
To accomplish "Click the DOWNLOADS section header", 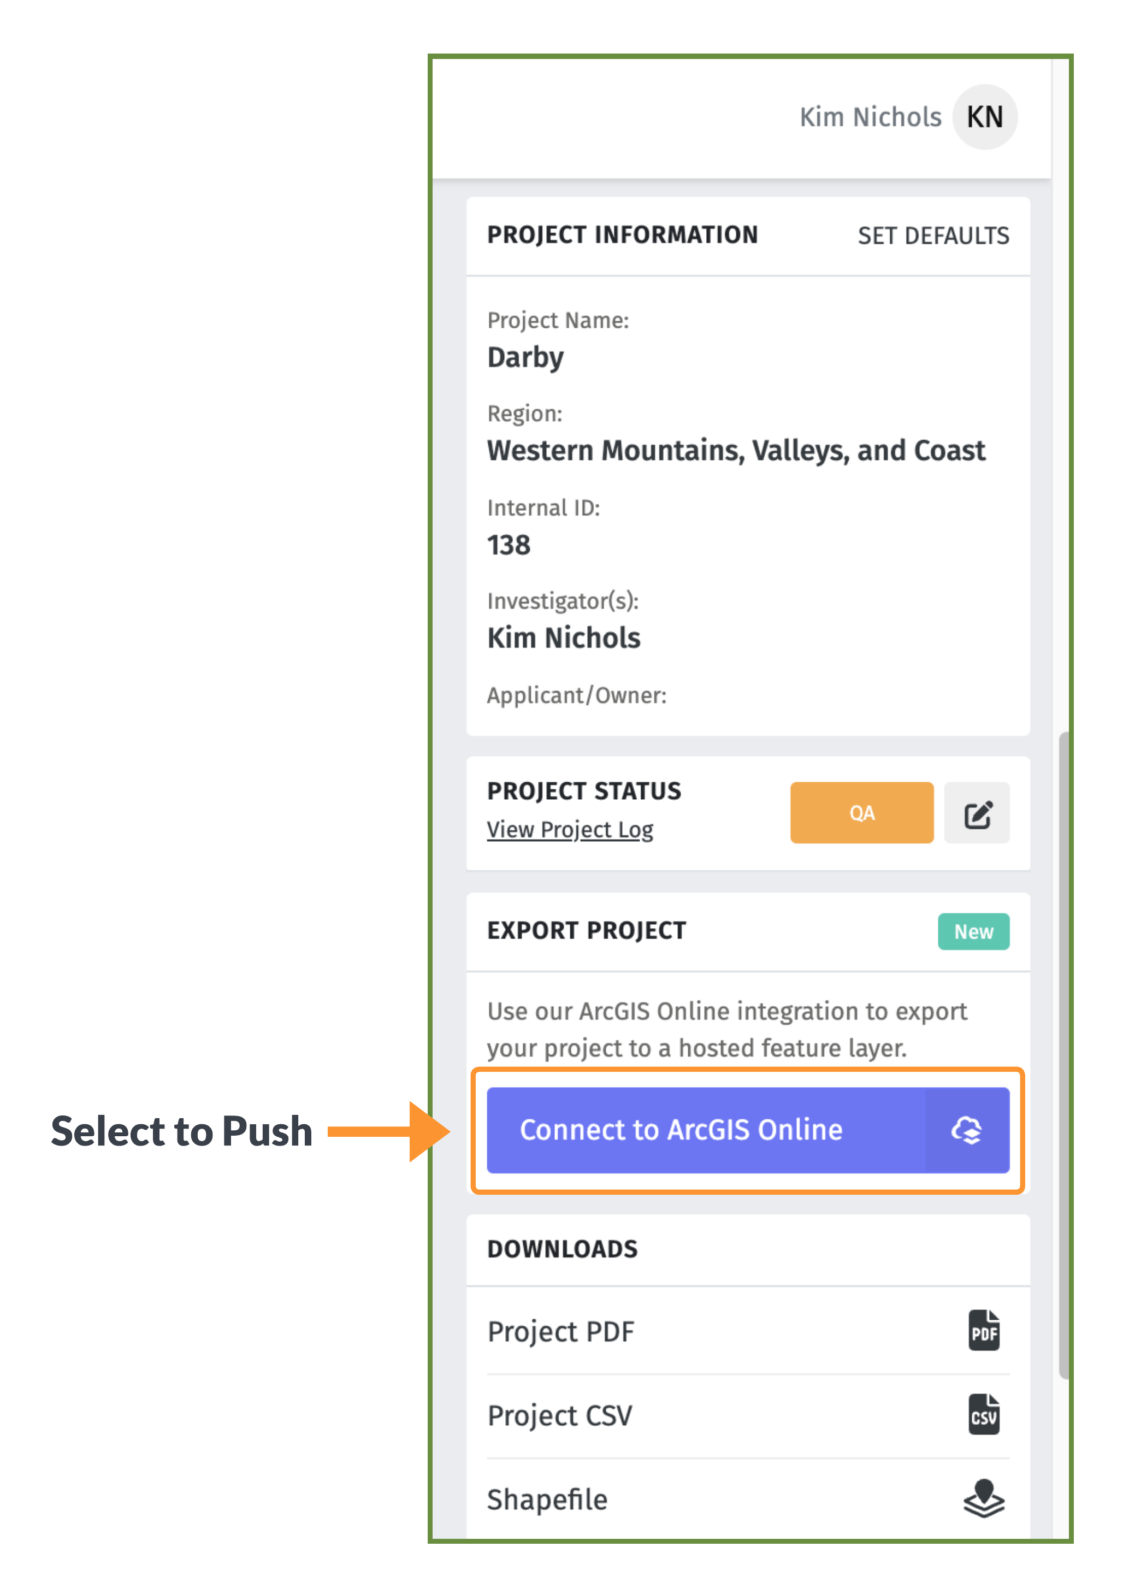I will (562, 1249).
